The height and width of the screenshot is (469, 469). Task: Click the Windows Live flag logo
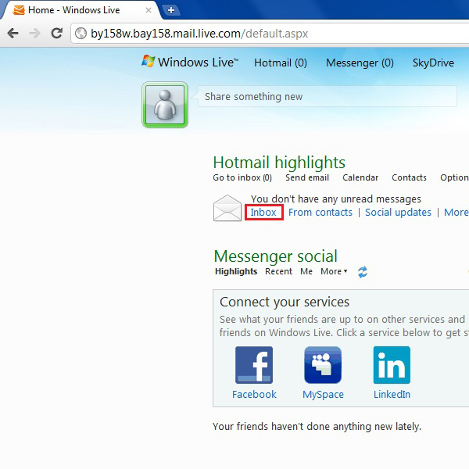click(x=148, y=61)
